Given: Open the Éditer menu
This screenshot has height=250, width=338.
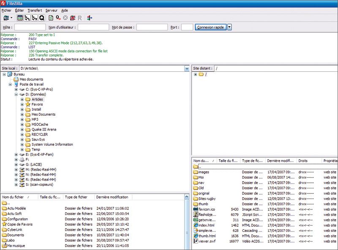Looking at the screenshot, I should click(x=19, y=10).
